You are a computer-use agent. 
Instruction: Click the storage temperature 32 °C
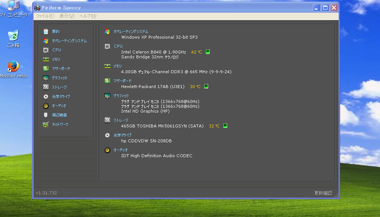click(214, 126)
